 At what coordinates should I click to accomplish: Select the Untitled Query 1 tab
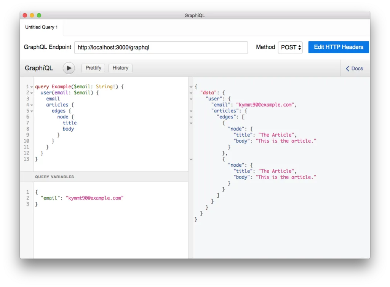click(x=41, y=27)
